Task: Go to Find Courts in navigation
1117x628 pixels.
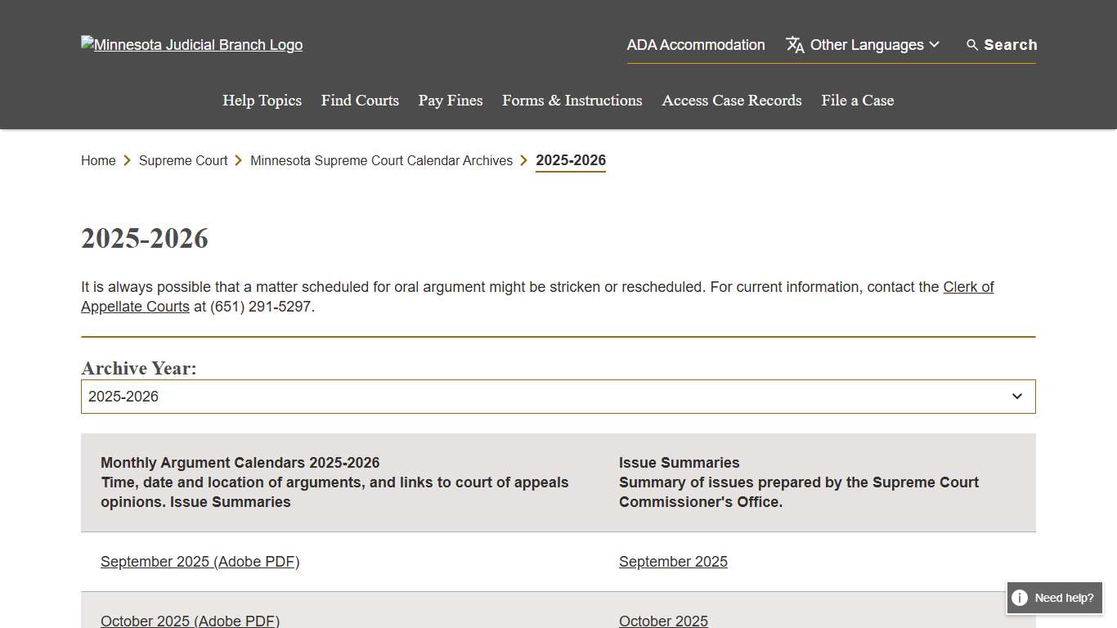Action: point(360,101)
